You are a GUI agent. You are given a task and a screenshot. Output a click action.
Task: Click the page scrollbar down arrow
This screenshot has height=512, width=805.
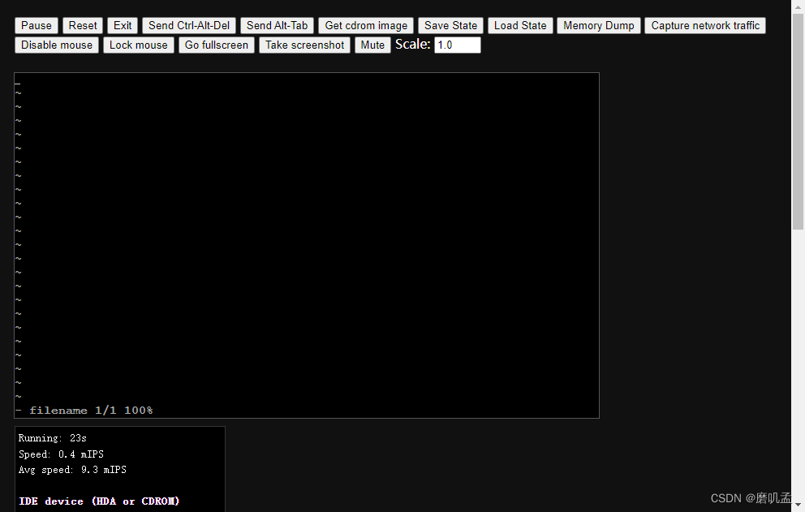[x=799, y=506]
